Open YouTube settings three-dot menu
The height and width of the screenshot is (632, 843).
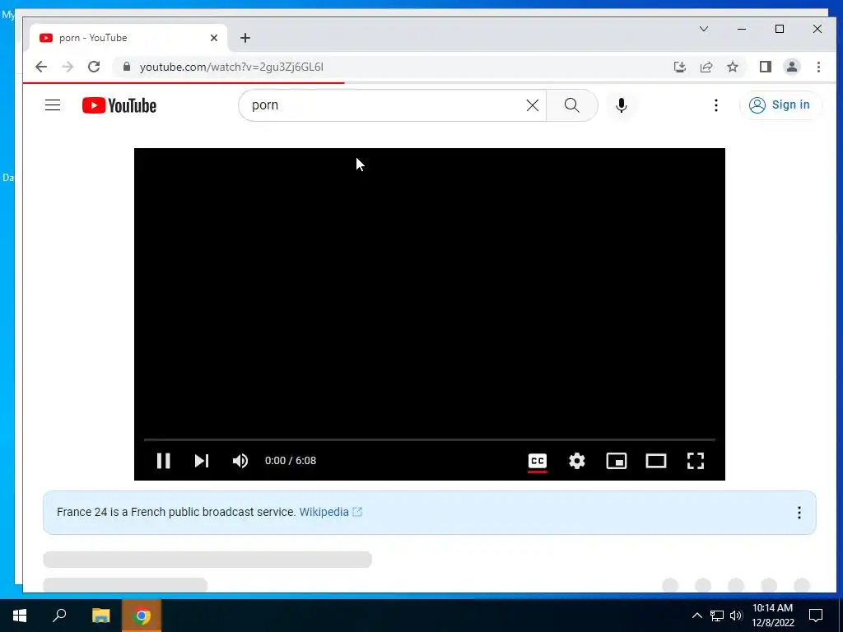(x=715, y=105)
